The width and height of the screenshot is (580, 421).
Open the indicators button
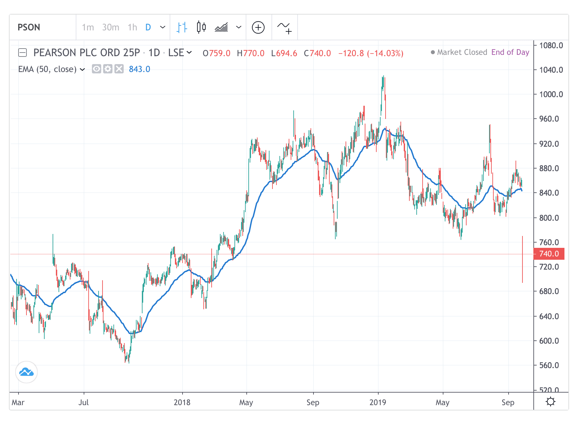point(284,28)
